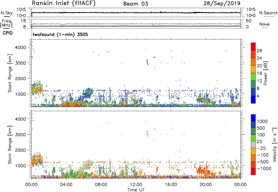278x192 pixels.
Task: Select the '20' Power colorbar label
Action: coord(259,66)
